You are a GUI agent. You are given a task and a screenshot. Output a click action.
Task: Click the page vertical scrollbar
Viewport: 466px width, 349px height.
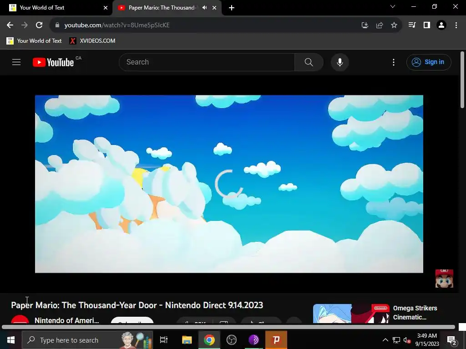(462, 80)
